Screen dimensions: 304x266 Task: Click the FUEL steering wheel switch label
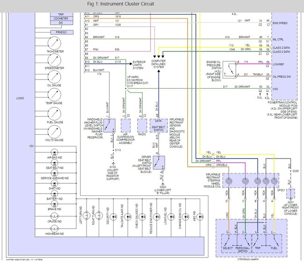(274, 248)
